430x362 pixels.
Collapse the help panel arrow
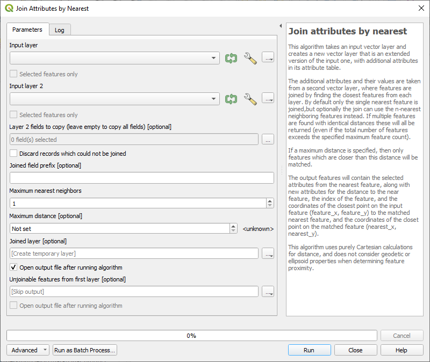(x=280, y=26)
